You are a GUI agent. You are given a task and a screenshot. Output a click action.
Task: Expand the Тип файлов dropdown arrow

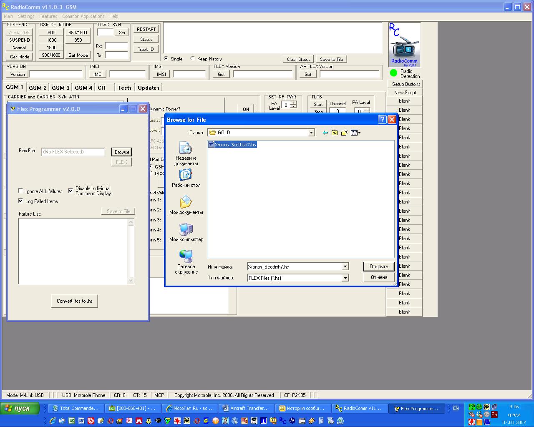click(x=345, y=278)
